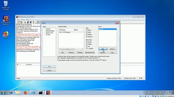174x97 pixels.
Task: Click the padlock lock-server toolbar icon
Action: [x=21, y=22]
